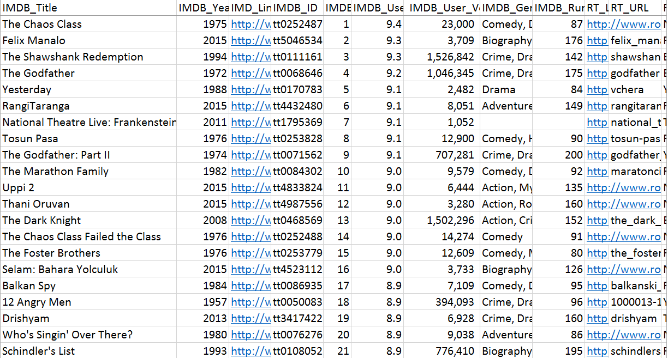This screenshot has width=668, height=358.
Task: Select The Godfather: Part II cell
Action: coord(89,155)
